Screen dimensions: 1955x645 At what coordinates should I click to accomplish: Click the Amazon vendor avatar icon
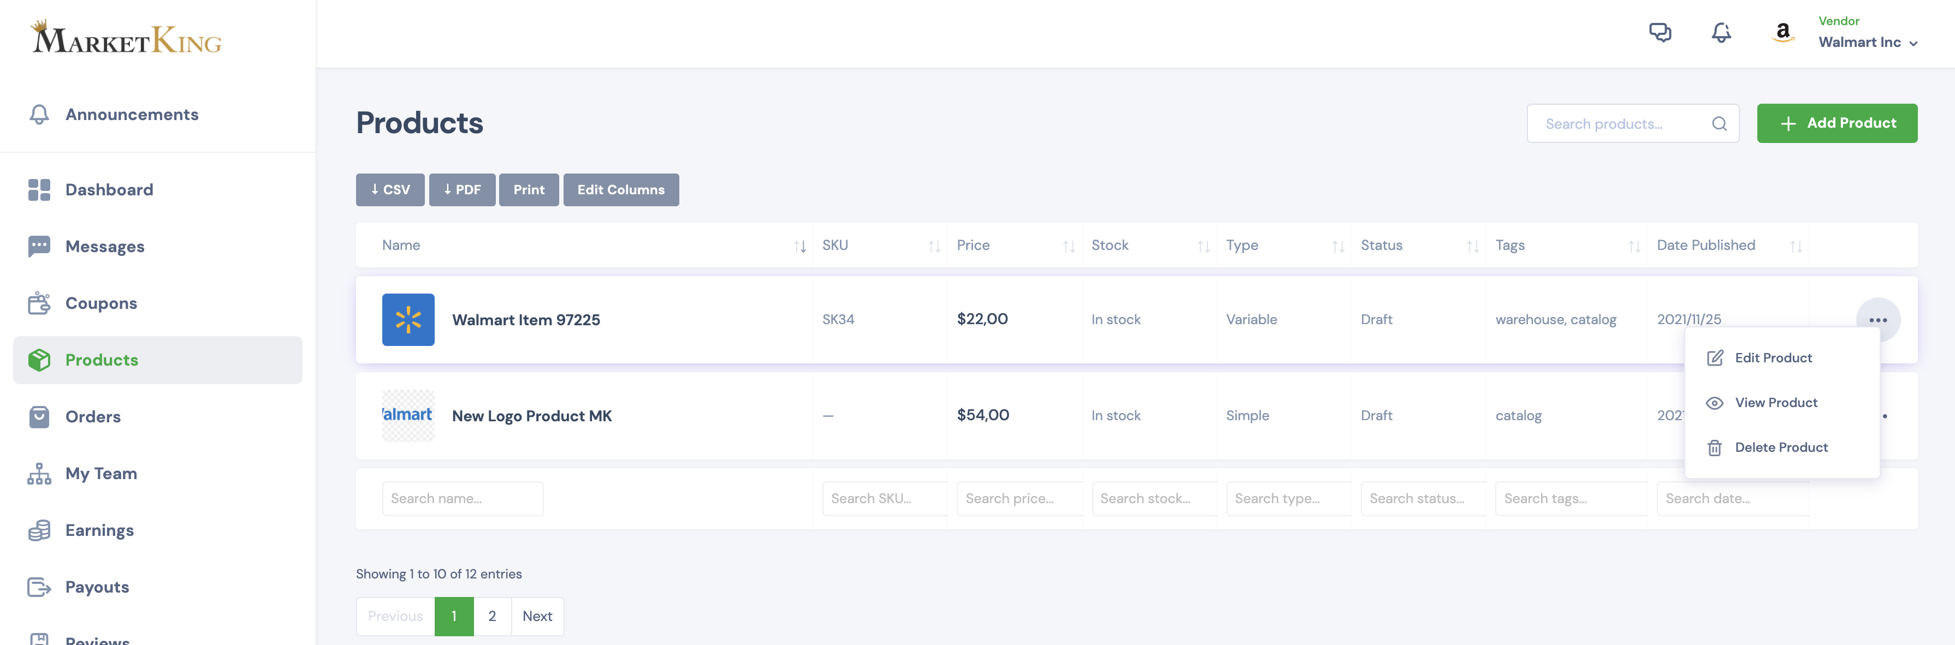tap(1783, 33)
